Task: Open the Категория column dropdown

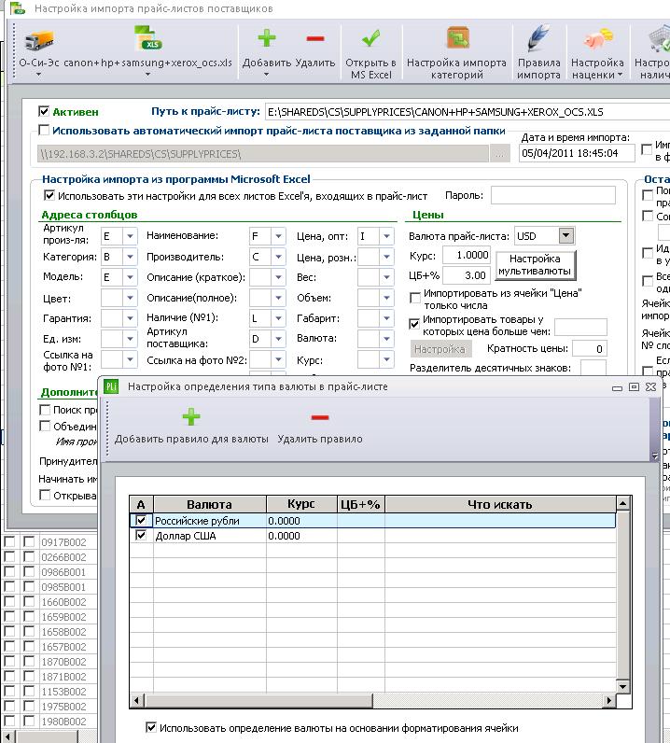Action: [130, 257]
